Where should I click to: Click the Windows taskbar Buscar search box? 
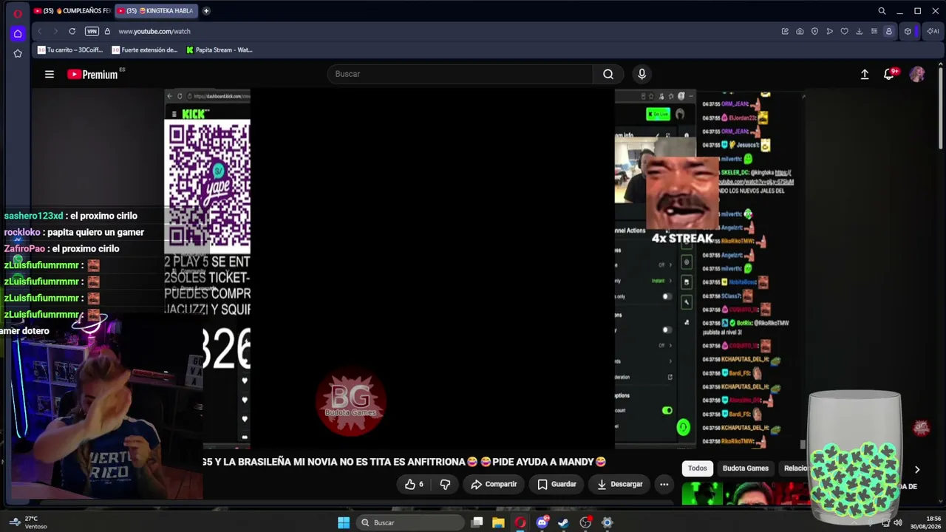(409, 522)
